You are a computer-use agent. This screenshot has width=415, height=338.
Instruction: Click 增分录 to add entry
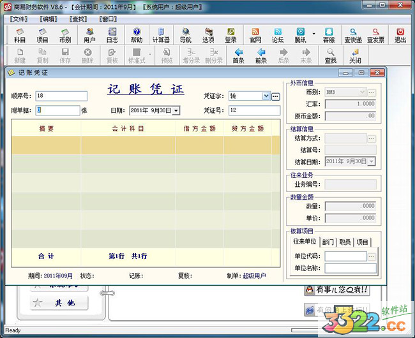click(192, 56)
